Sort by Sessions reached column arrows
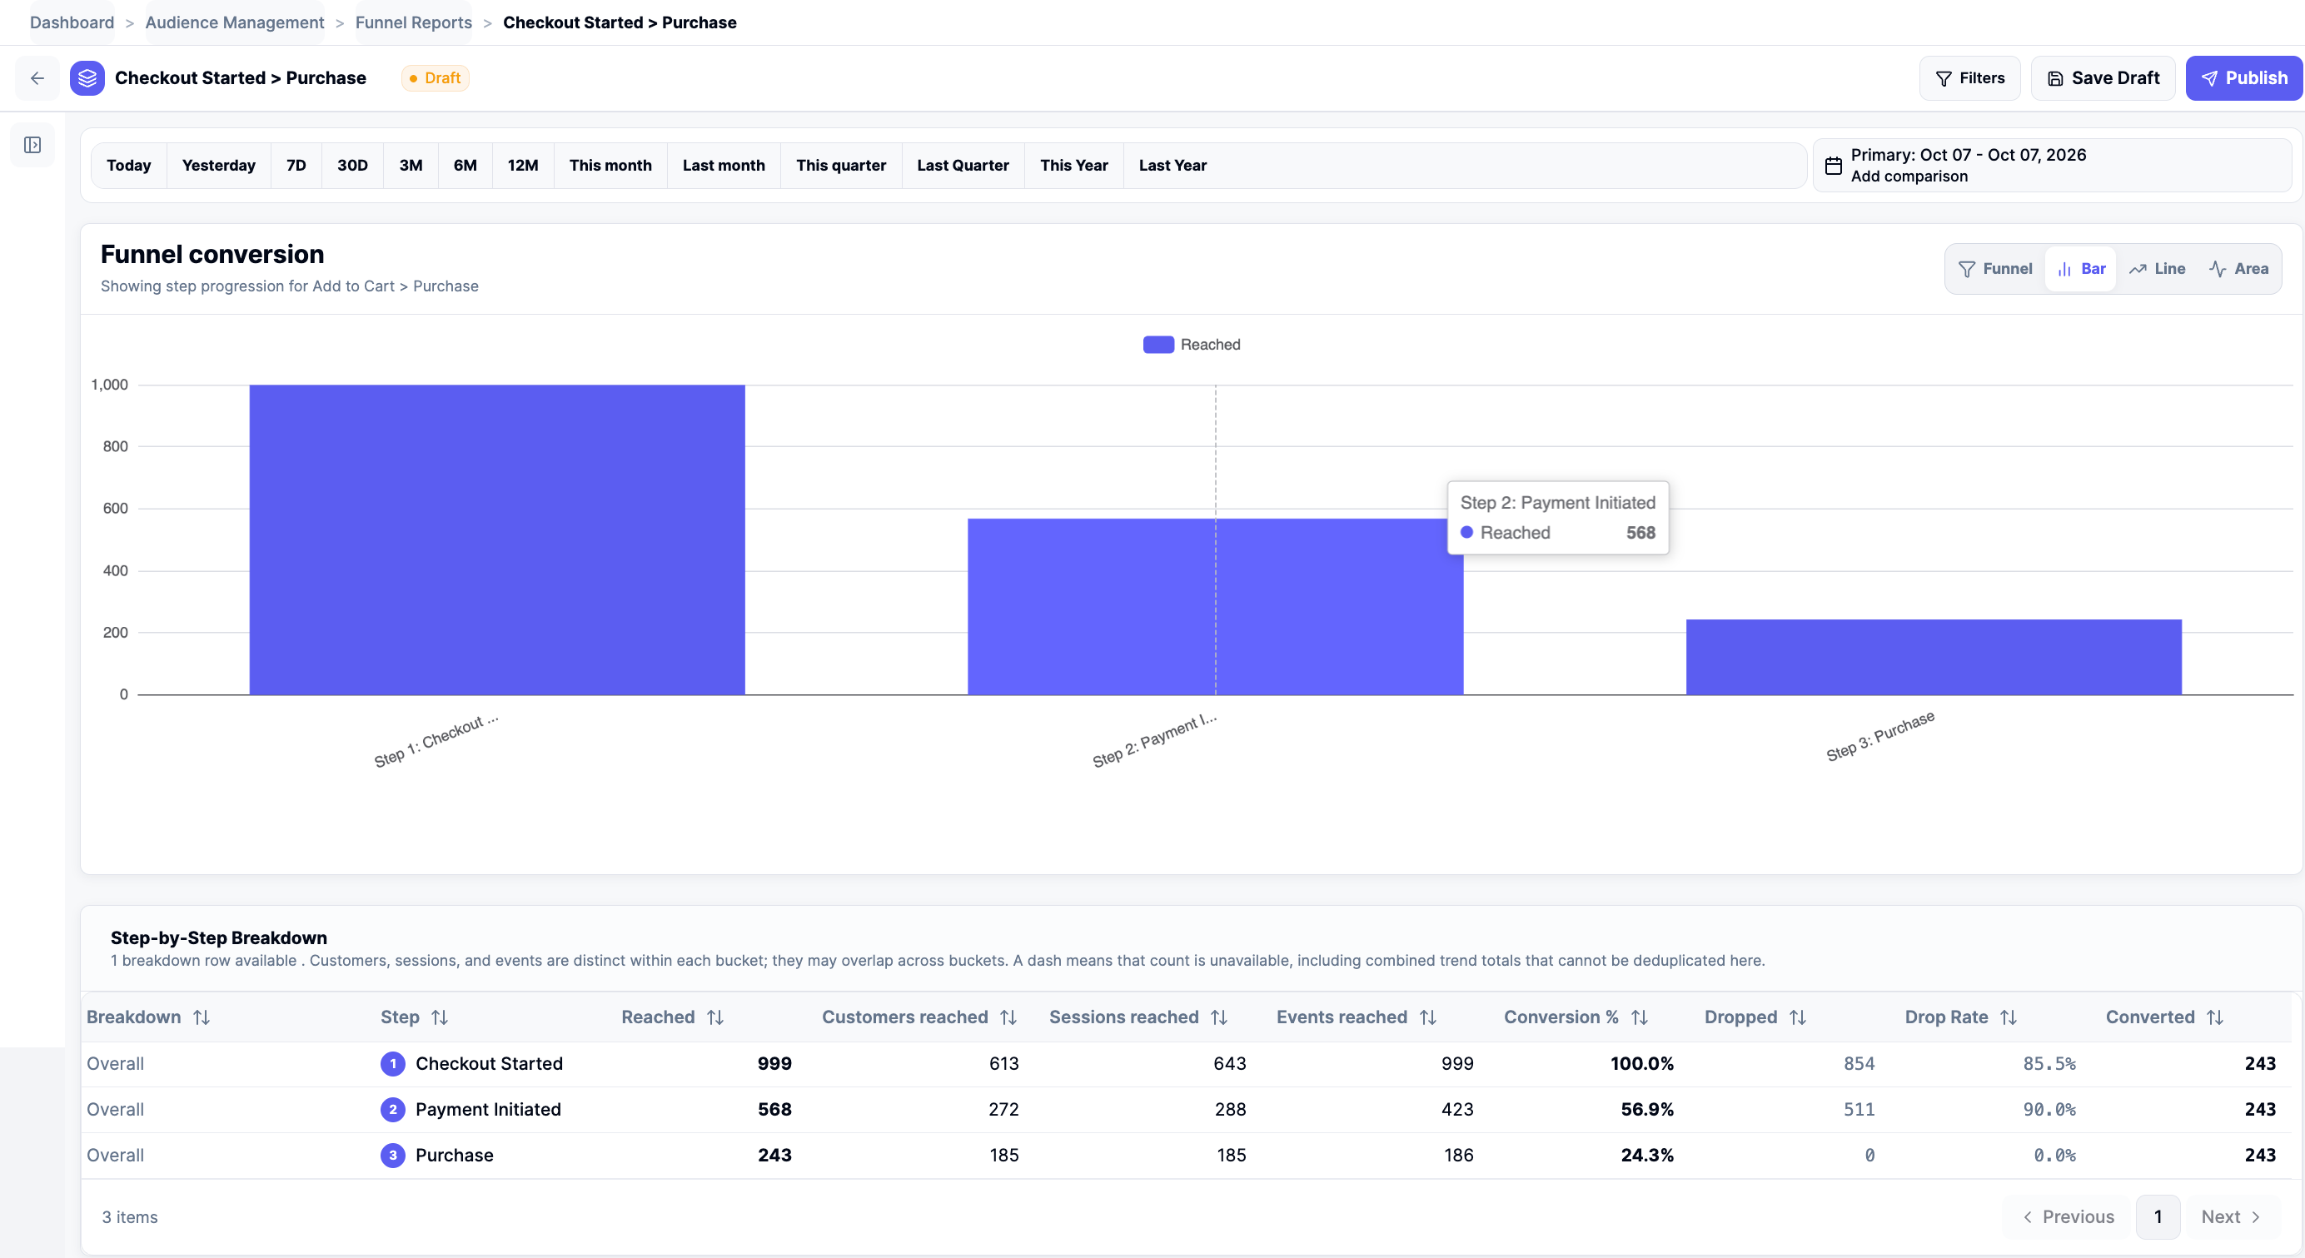Viewport: 2305px width, 1258px height. (x=1219, y=1017)
